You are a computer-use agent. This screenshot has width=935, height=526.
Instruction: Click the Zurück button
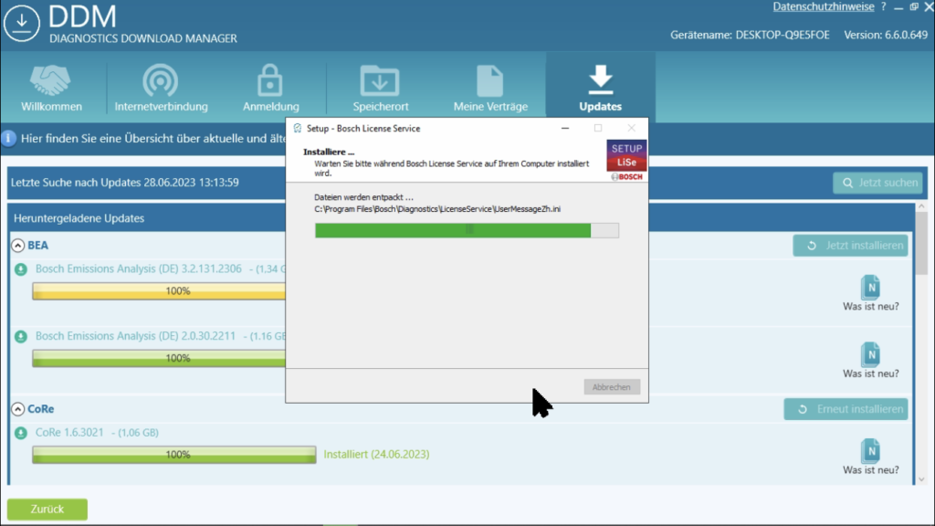tap(47, 510)
